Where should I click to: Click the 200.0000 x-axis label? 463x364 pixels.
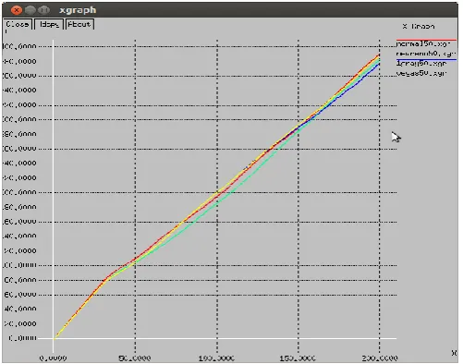pyautogui.click(x=380, y=358)
